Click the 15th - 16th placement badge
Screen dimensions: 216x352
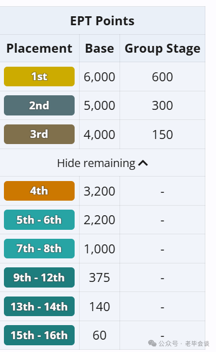point(39,335)
